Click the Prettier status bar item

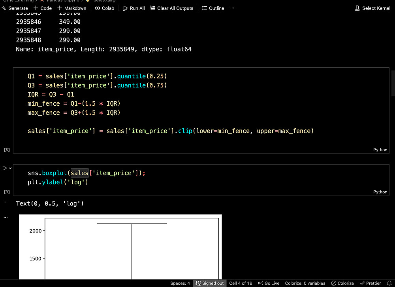coord(371,283)
